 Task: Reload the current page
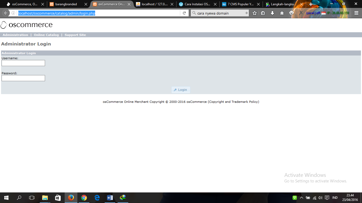pos(184,13)
